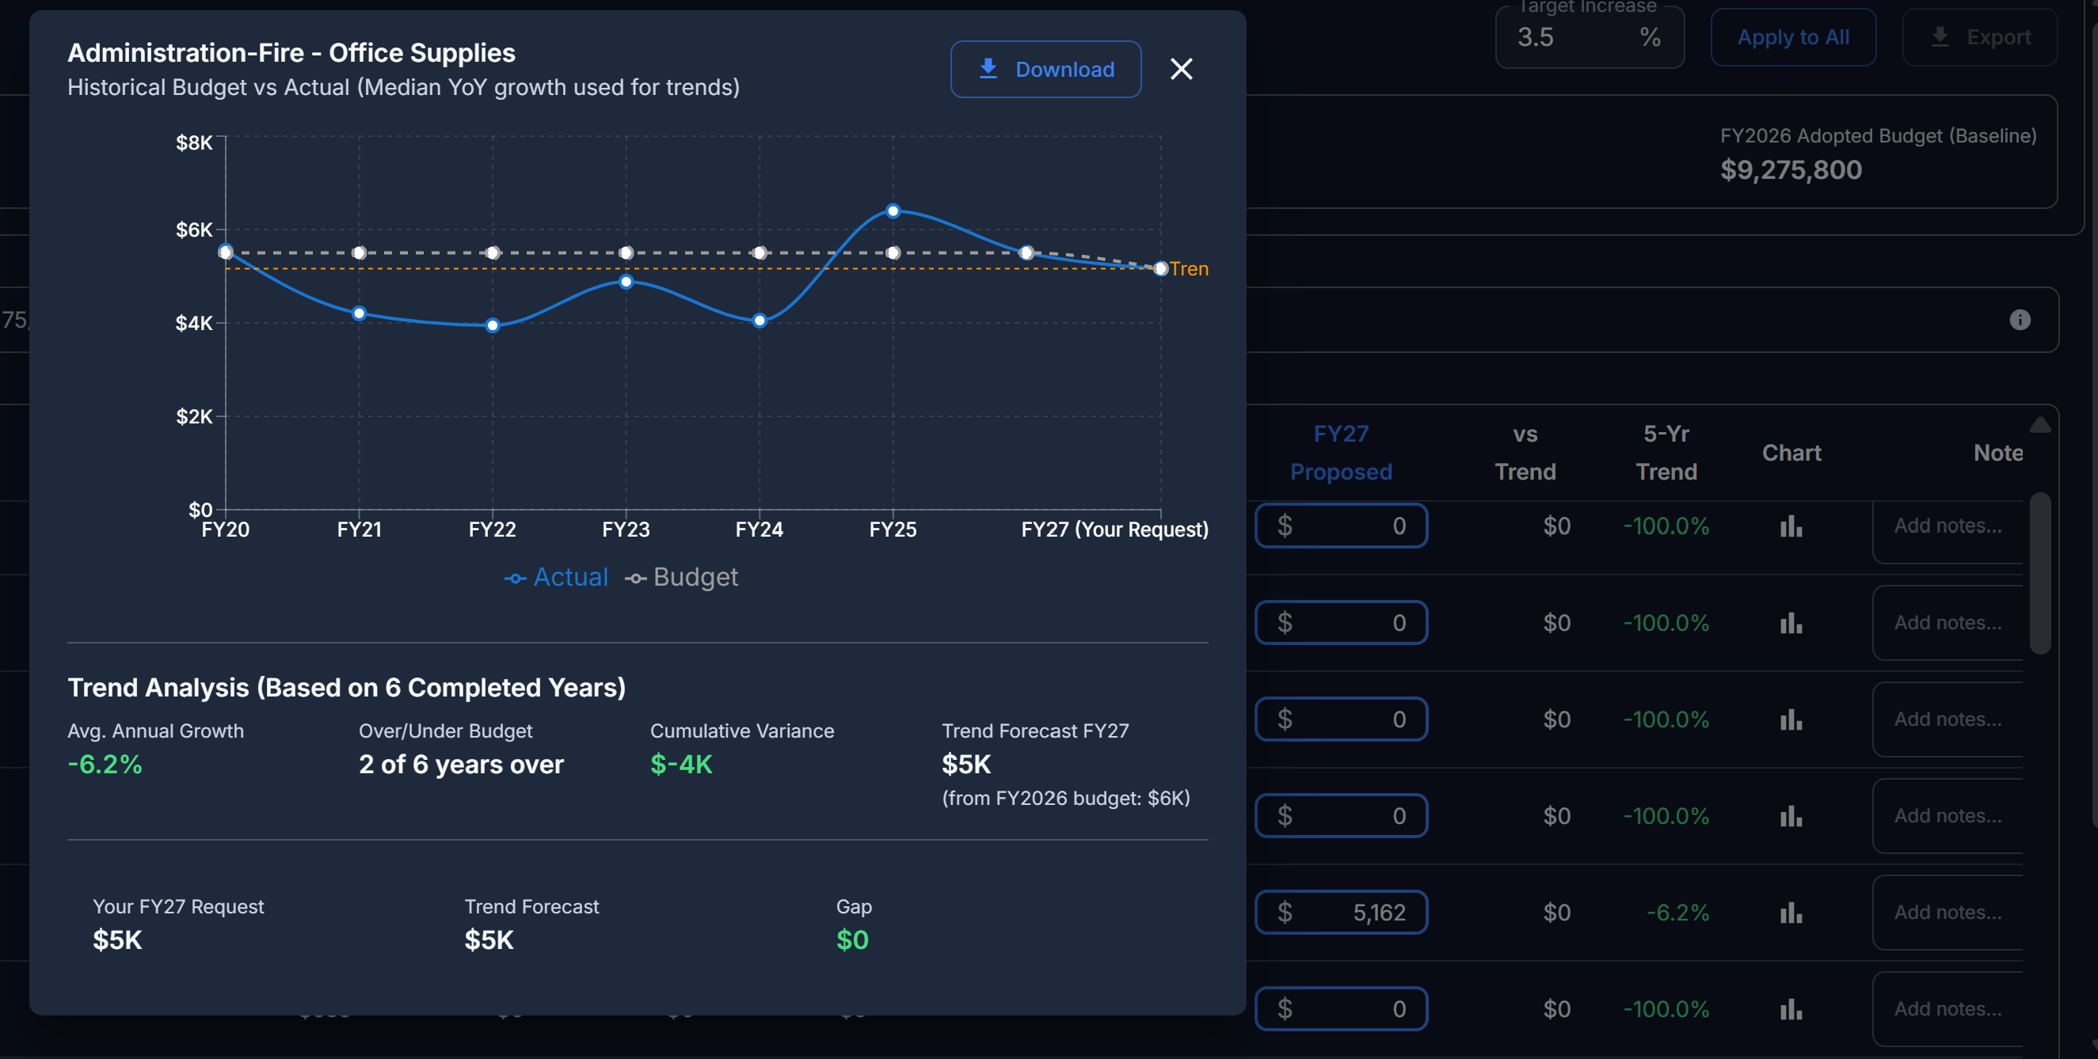Click the Download button in chart dialog
The width and height of the screenshot is (2098, 1059).
point(1045,69)
